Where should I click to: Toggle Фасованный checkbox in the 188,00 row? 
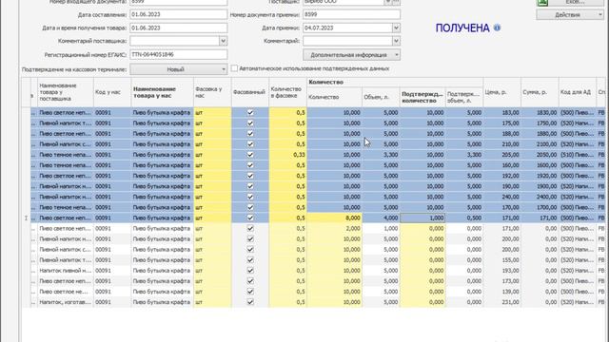(x=250, y=133)
